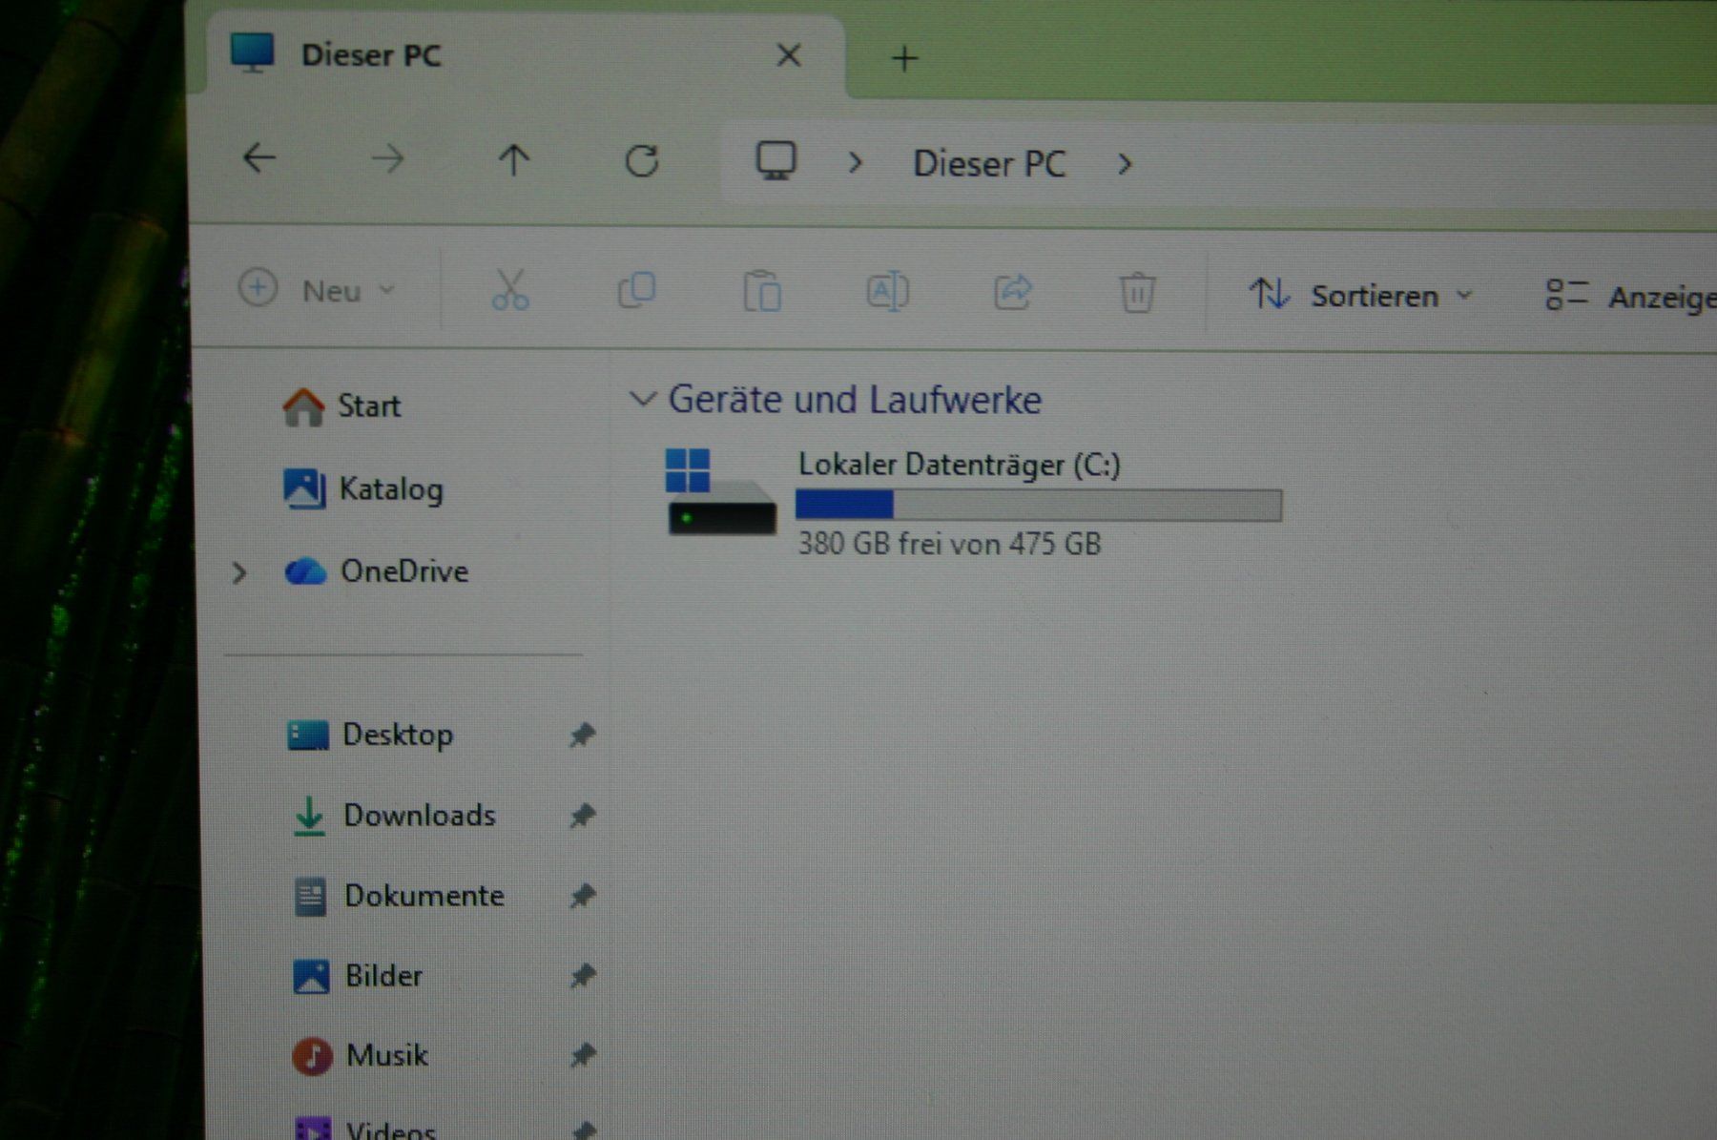Image resolution: width=1717 pixels, height=1140 pixels.
Task: Select the C: drive icon
Action: (720, 493)
